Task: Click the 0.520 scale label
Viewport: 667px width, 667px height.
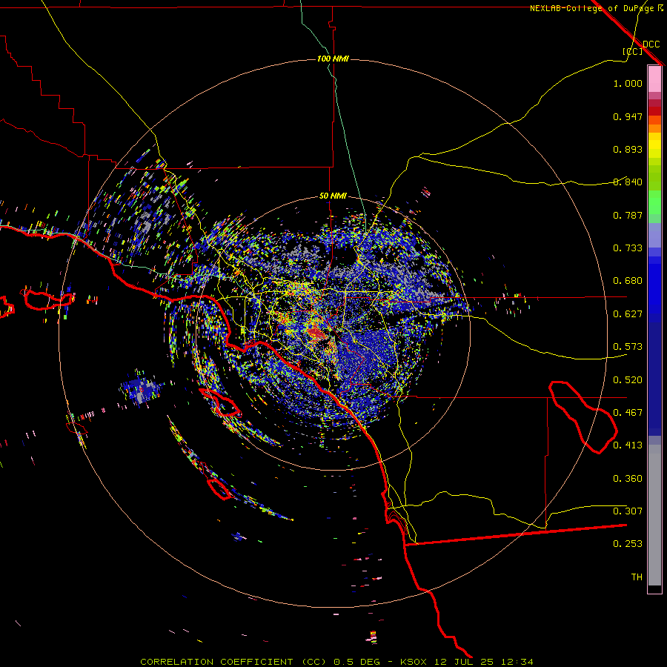Action: pyautogui.click(x=628, y=380)
